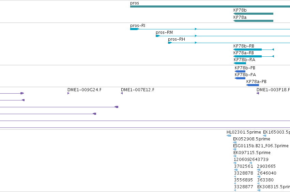Click the 3328878 feature label
This screenshot has height=192, width=290.
[244, 173]
